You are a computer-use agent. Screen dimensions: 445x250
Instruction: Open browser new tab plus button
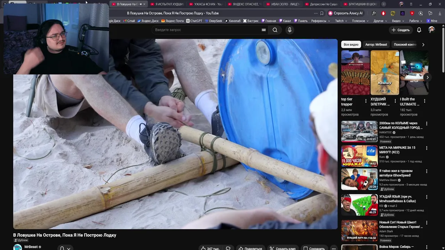coord(383,4)
